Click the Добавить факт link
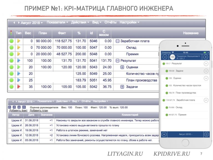Screen dimensions: 213x160 pos(18,111)
